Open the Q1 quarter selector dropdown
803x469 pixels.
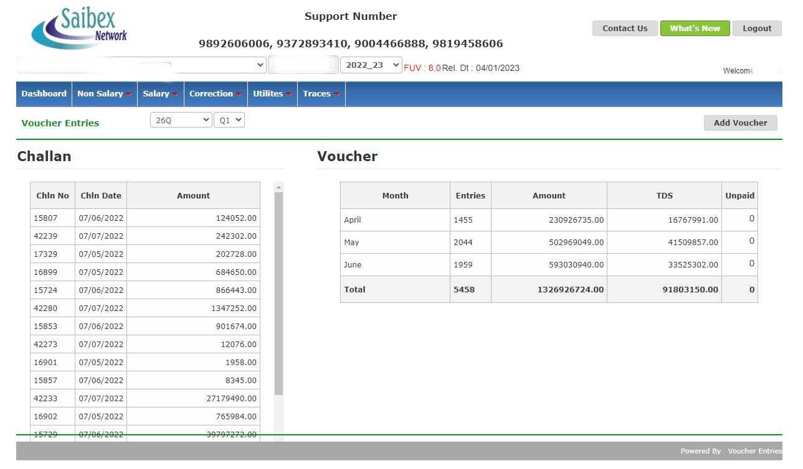(229, 119)
